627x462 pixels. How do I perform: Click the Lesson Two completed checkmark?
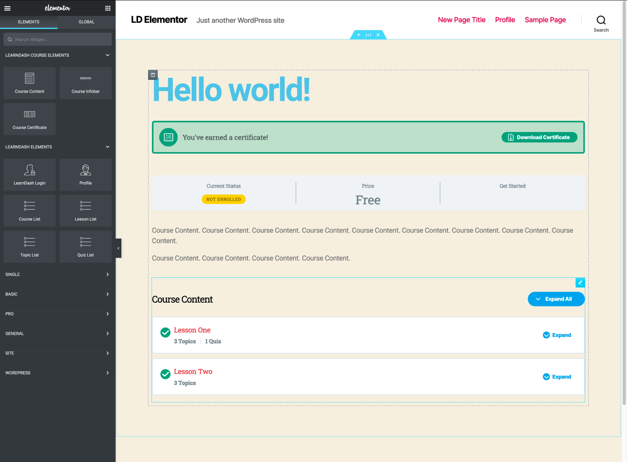pyautogui.click(x=165, y=374)
